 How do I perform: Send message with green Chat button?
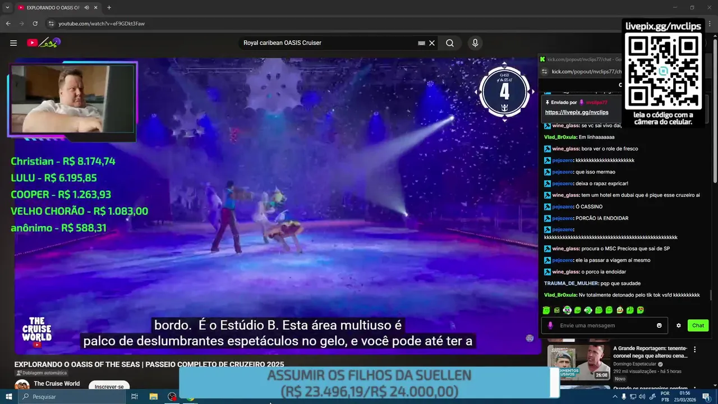click(x=698, y=325)
